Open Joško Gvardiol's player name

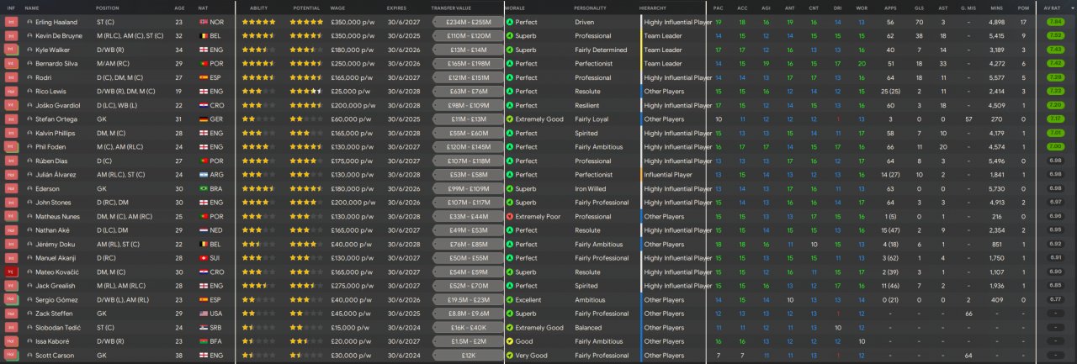tap(57, 105)
